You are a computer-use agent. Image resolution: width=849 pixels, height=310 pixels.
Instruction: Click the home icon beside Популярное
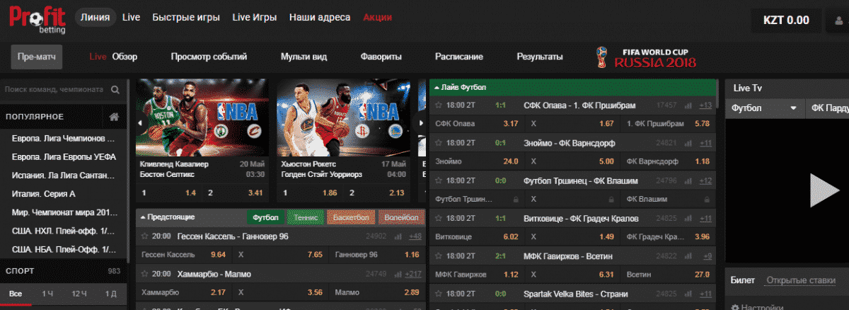coord(113,117)
